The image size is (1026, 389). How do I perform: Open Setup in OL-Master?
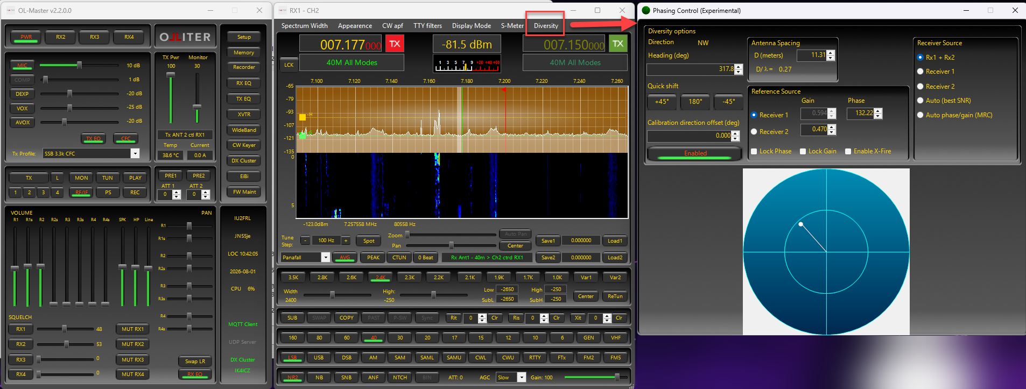coord(244,37)
